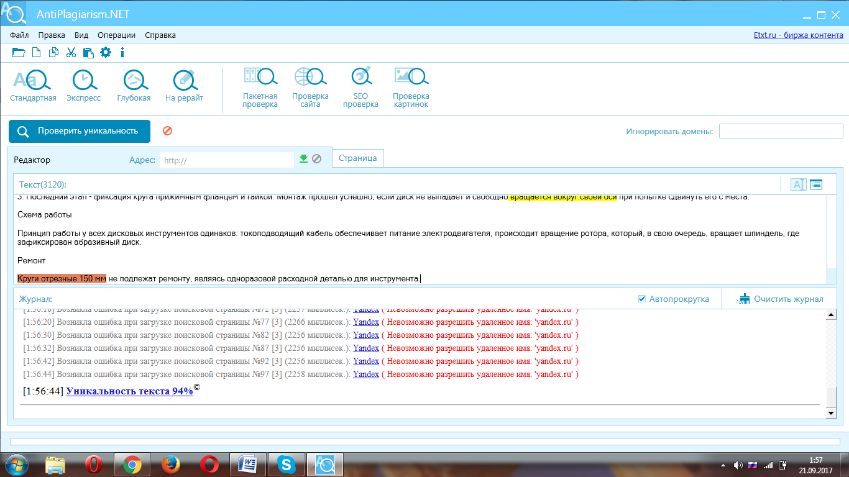Open Google Chrome from taskbar

[132, 464]
